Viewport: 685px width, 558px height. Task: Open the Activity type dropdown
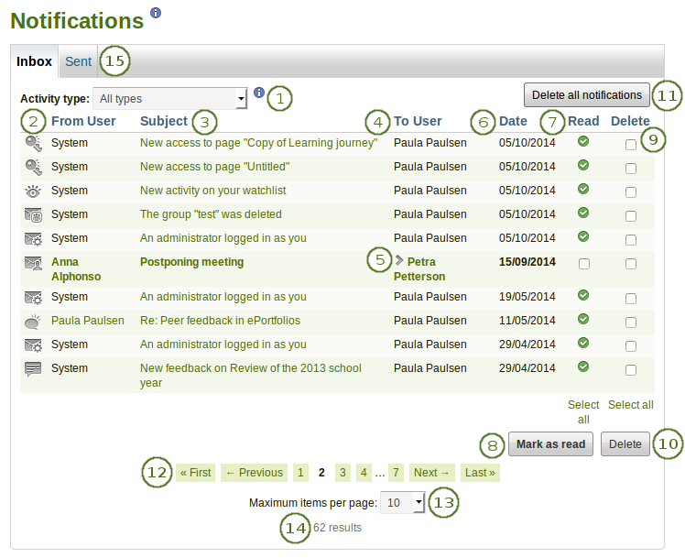(x=170, y=98)
